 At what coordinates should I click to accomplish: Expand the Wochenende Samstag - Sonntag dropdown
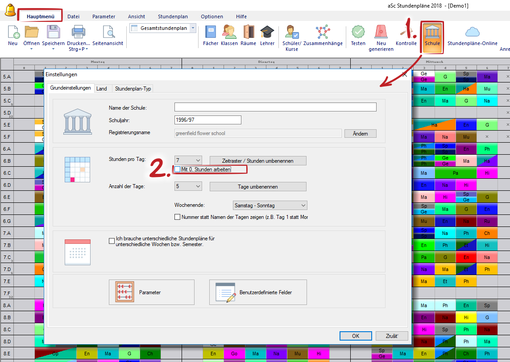270,206
